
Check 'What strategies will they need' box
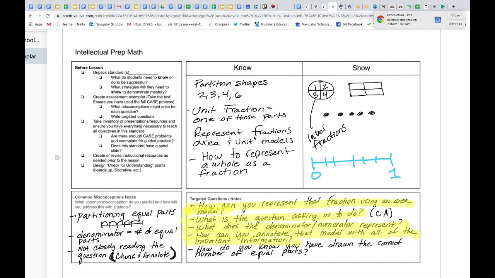[101, 87]
